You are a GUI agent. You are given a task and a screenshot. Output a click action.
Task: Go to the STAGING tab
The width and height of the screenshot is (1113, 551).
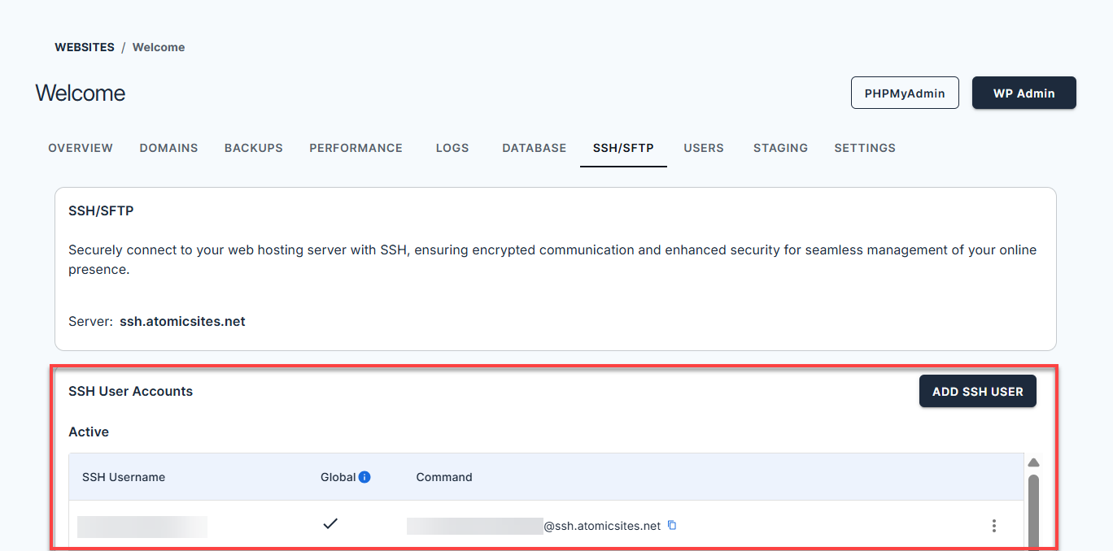click(x=780, y=148)
